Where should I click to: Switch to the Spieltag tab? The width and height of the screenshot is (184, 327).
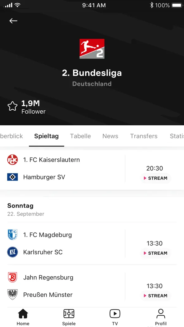46,136
